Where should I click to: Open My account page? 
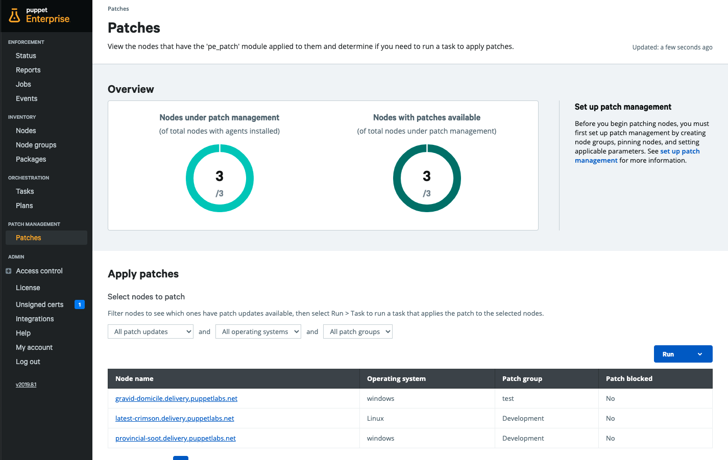pos(34,347)
